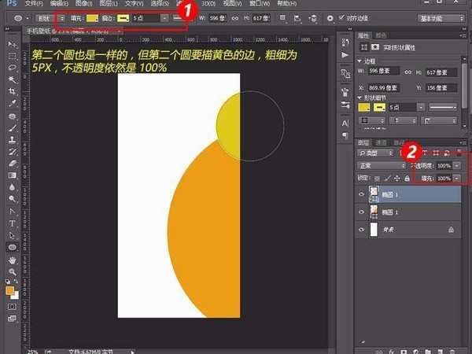Click the yellow fill color swatch in options bar
The image size is (472, 354).
[x=94, y=17]
